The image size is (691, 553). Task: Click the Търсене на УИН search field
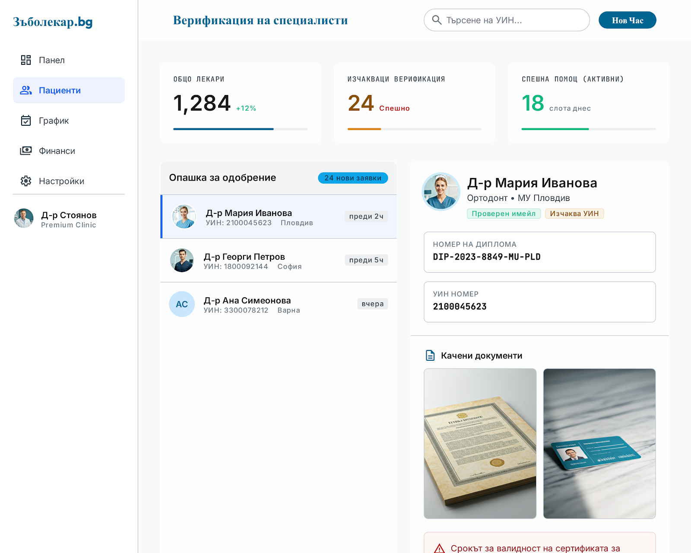pos(507,20)
